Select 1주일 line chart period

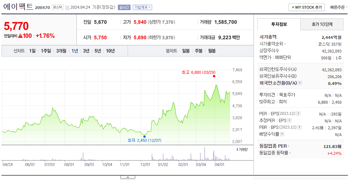pos(46,51)
